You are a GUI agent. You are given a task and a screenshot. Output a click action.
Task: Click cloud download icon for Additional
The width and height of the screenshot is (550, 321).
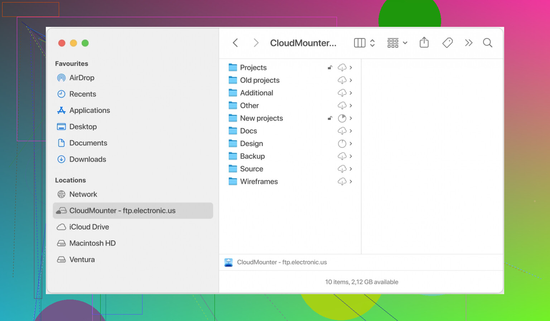pyautogui.click(x=342, y=93)
